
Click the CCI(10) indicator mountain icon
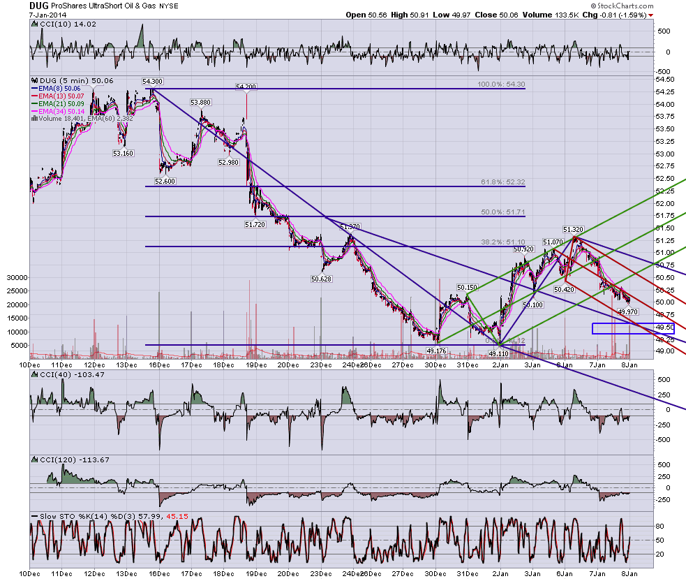point(35,24)
